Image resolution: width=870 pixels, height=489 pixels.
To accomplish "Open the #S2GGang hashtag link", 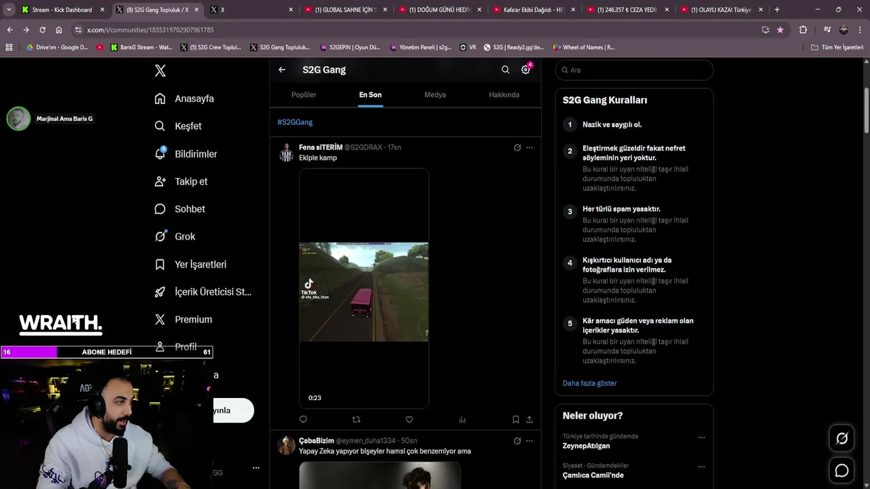I will click(295, 122).
